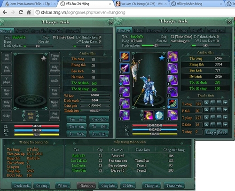Screen dimensions: 235x191
Task: Go to browser home icon
Action: (29, 12)
